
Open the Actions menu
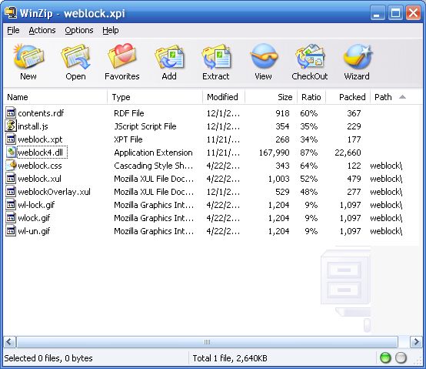tap(42, 30)
